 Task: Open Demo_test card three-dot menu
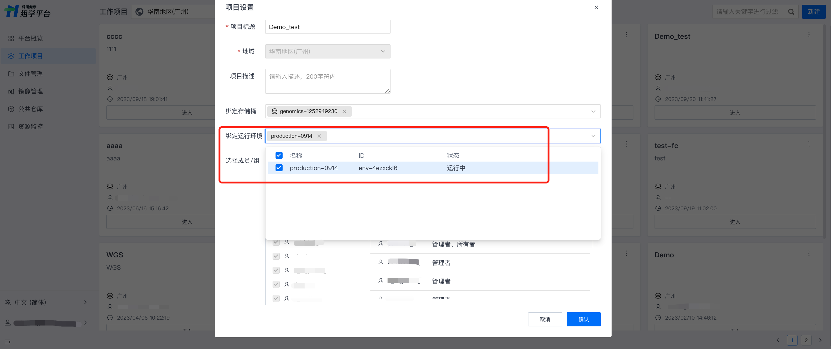coord(808,35)
